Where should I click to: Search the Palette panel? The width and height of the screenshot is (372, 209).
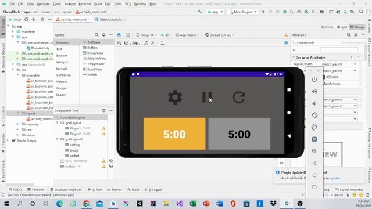pyautogui.click(x=96, y=35)
